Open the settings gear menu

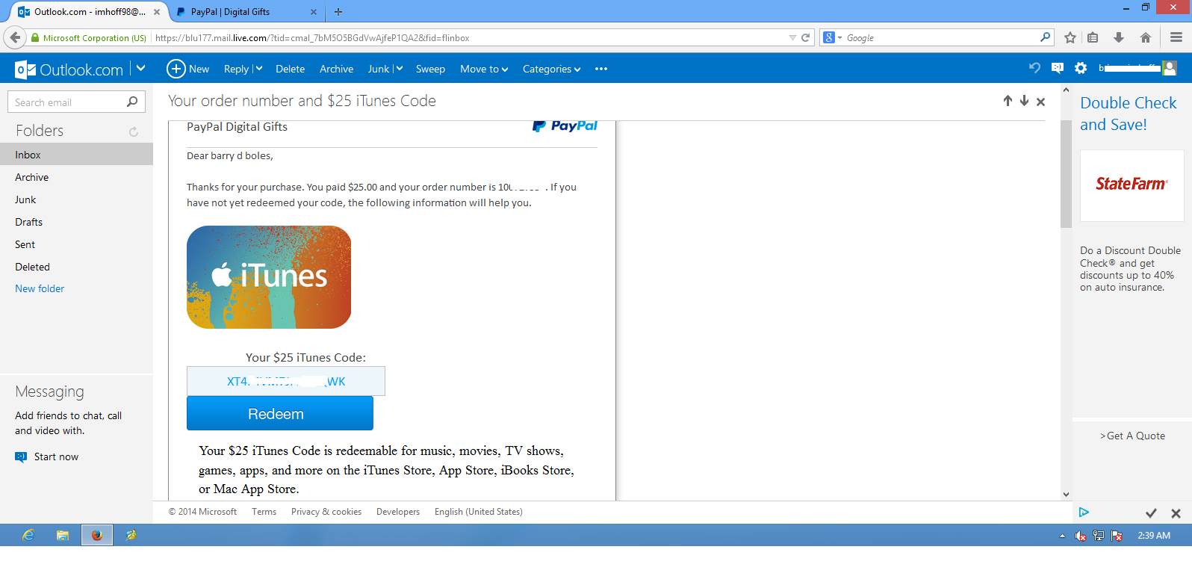coord(1081,68)
